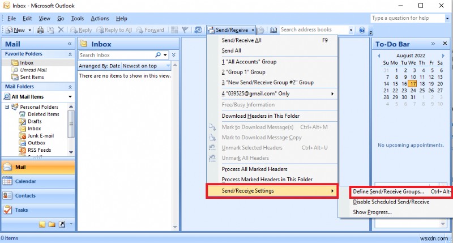Click the Forward toolbar button
Viewport: 453px width, 243px height.
150,30
